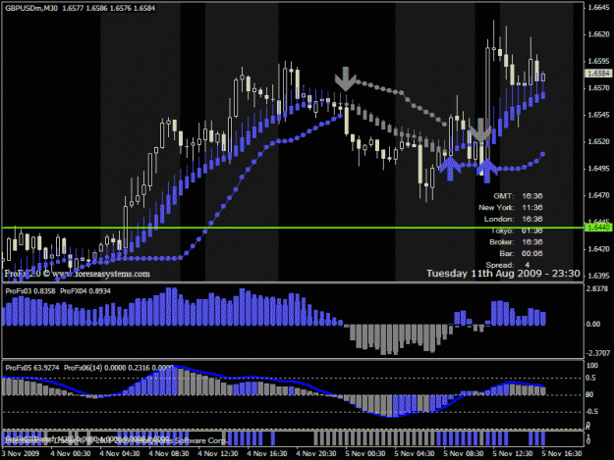Viewport: 614px width, 460px height.
Task: Click the Tuesday 11th Aug 2009 - 23:30 date label
Action: coord(503,274)
